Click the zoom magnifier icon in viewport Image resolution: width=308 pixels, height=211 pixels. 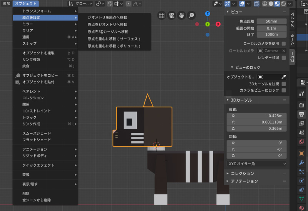(191, 15)
